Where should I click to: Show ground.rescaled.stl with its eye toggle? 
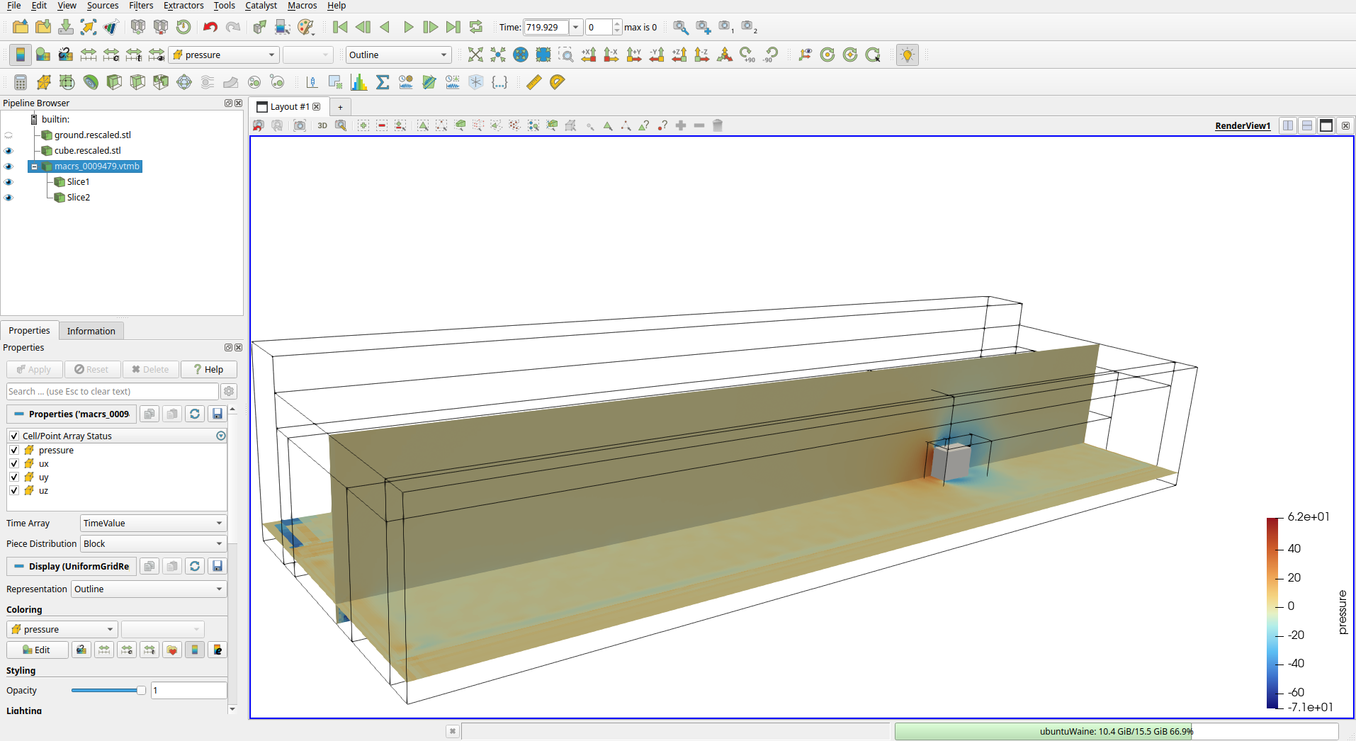click(x=9, y=135)
